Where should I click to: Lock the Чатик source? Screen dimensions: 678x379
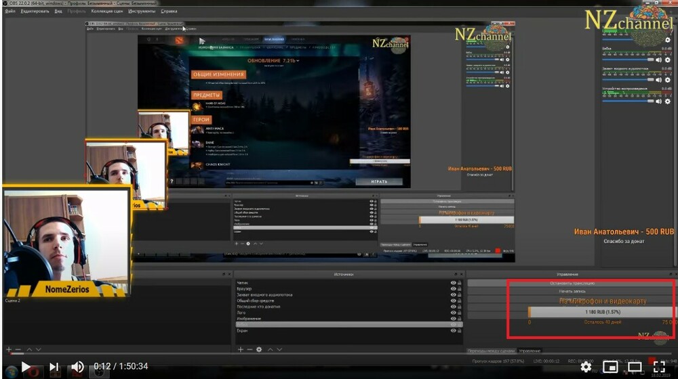point(460,283)
